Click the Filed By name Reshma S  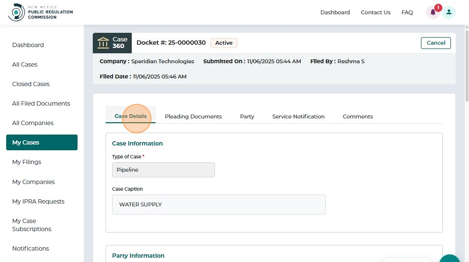[x=351, y=61]
